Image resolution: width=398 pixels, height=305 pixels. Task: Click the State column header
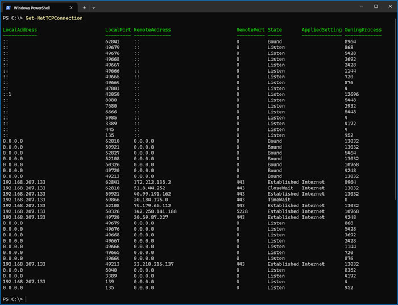point(275,29)
